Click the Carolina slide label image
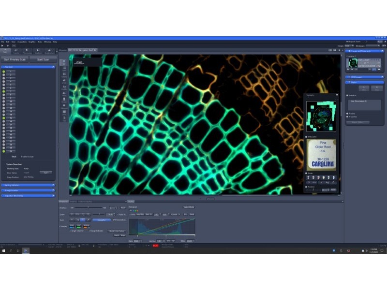The image size is (387, 290). [321, 155]
